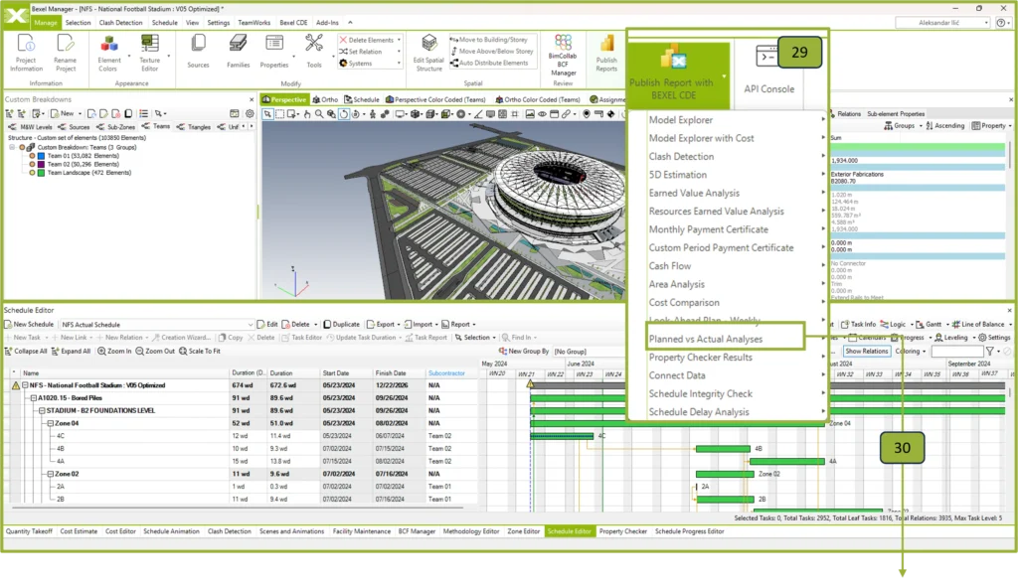Viewport: 1018px width, 586px height.
Task: Open Families from the ribbon
Action: (239, 52)
